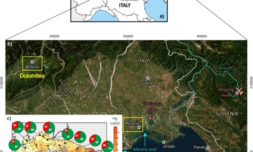Click the pie chart showing 40 and 60

click(49, 128)
